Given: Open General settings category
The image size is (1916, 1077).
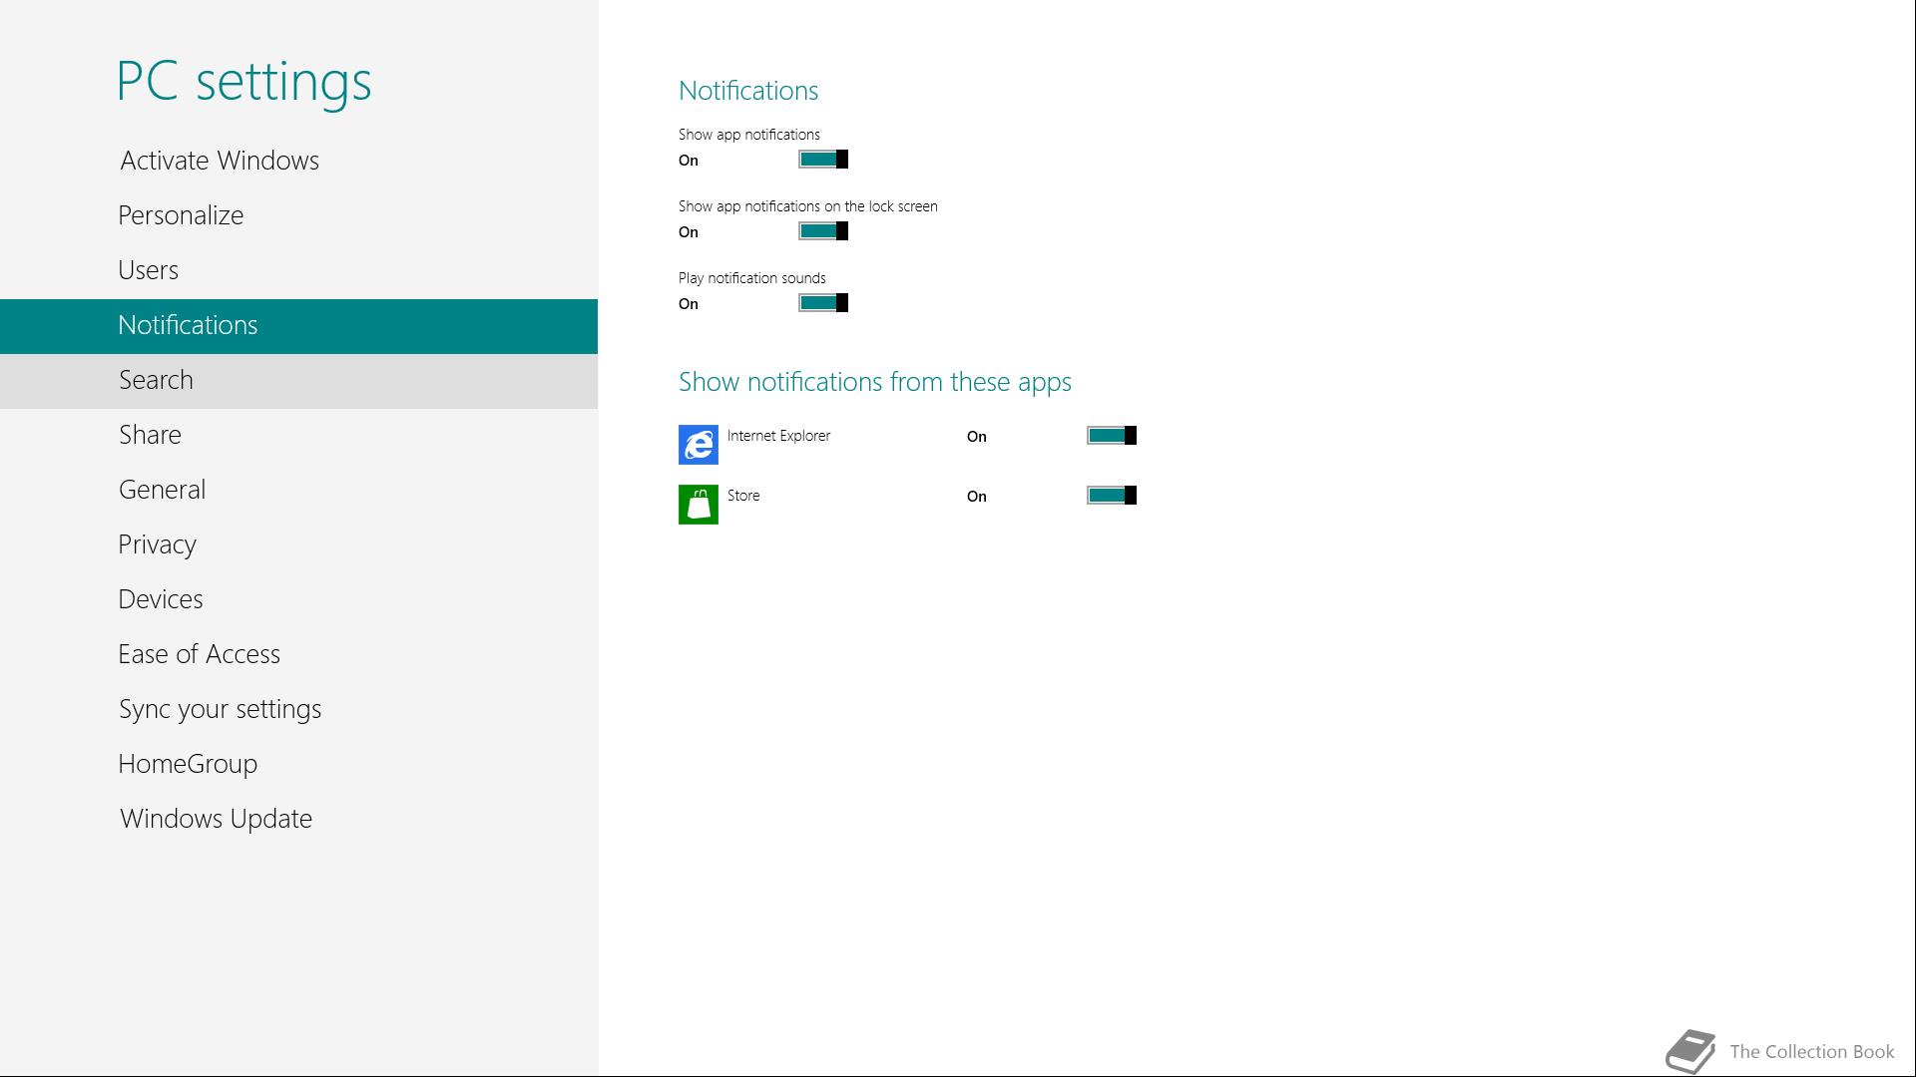Looking at the screenshot, I should [x=298, y=491].
